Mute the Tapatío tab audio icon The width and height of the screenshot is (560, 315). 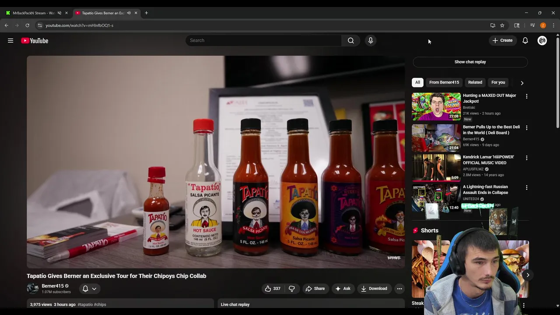[129, 13]
